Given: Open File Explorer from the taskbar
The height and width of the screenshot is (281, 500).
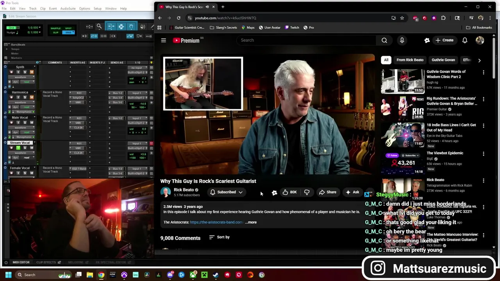Looking at the screenshot, I should point(89,275).
